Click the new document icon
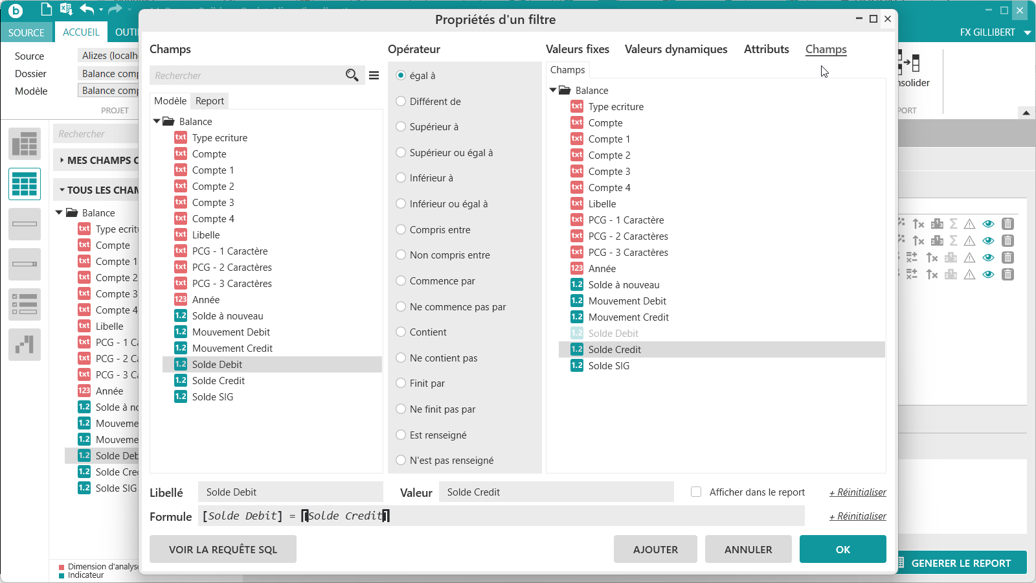The width and height of the screenshot is (1036, 583). coord(46,9)
